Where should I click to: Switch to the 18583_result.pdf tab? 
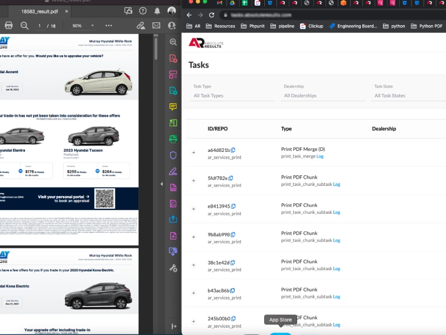40,11
